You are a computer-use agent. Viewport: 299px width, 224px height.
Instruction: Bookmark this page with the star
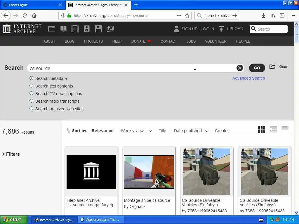(187, 16)
